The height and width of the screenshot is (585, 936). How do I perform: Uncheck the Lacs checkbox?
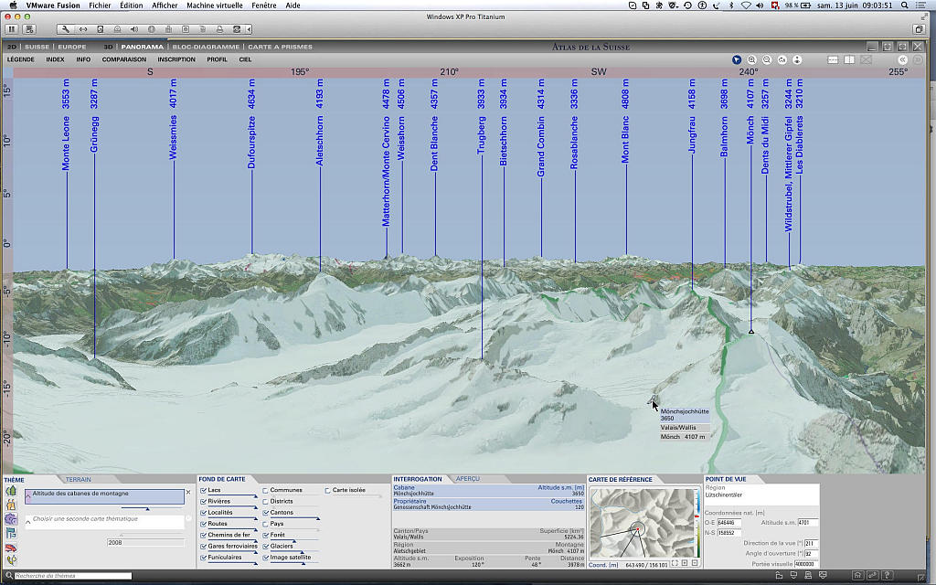click(x=203, y=490)
